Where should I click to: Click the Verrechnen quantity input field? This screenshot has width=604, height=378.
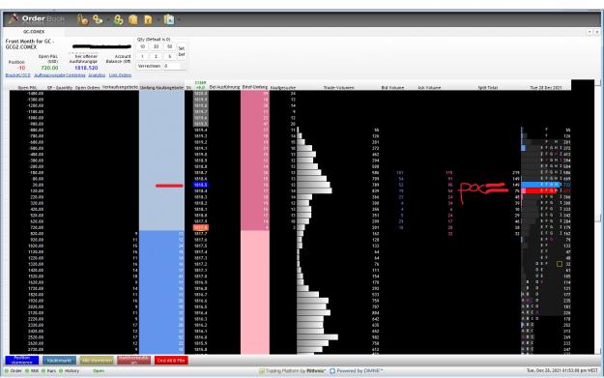[x=171, y=67]
